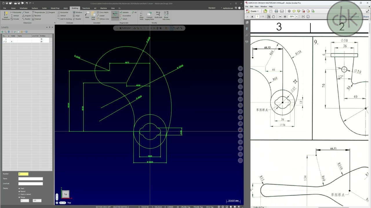Open the Multi-Edit tool
The image size is (371, 208).
pyautogui.click(x=158, y=15)
